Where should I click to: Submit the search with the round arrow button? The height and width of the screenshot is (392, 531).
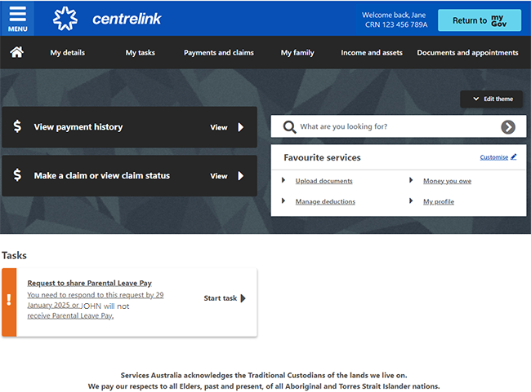pos(508,127)
